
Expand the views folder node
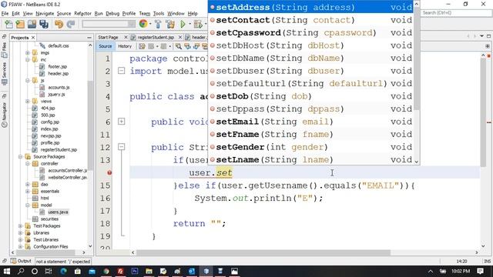click(x=28, y=101)
